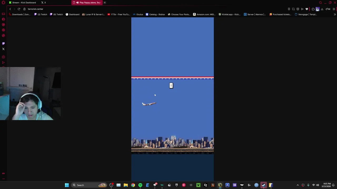
Task: Open the Server | Aternos bookmark
Action: pos(255,14)
